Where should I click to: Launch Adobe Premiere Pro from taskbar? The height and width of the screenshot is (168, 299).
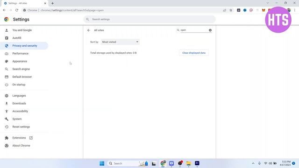click(197, 163)
